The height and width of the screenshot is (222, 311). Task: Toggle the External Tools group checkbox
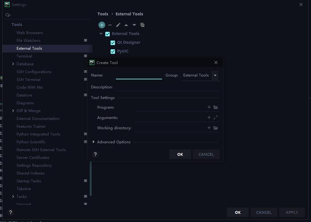point(108,34)
